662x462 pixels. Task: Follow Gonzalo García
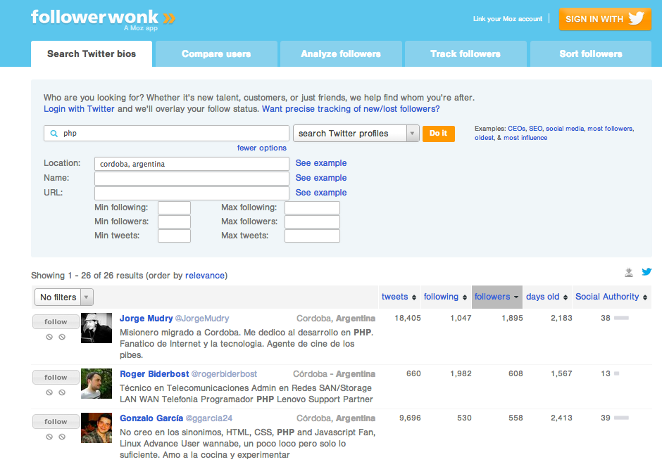[56, 421]
